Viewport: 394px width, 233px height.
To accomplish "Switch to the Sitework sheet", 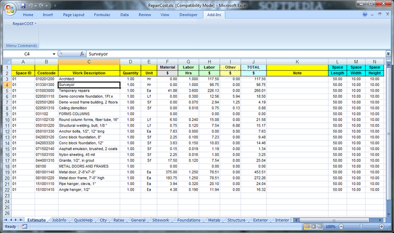I will tap(161, 220).
